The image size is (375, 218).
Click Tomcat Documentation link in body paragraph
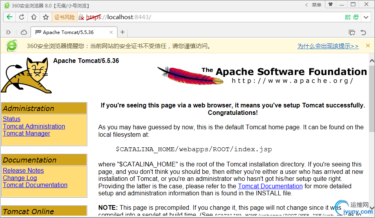270,186
